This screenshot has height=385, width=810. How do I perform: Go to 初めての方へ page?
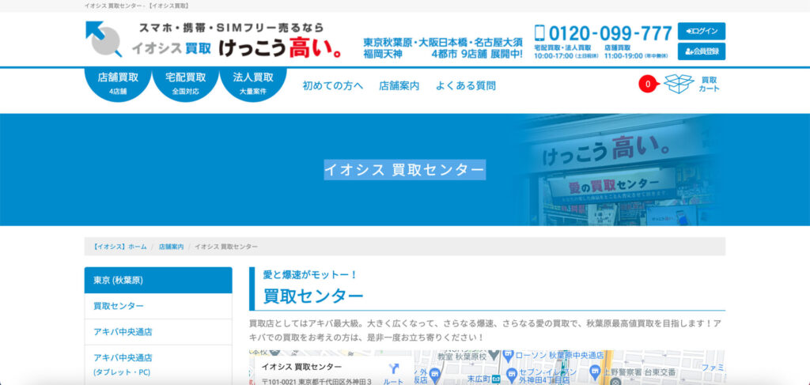[333, 85]
